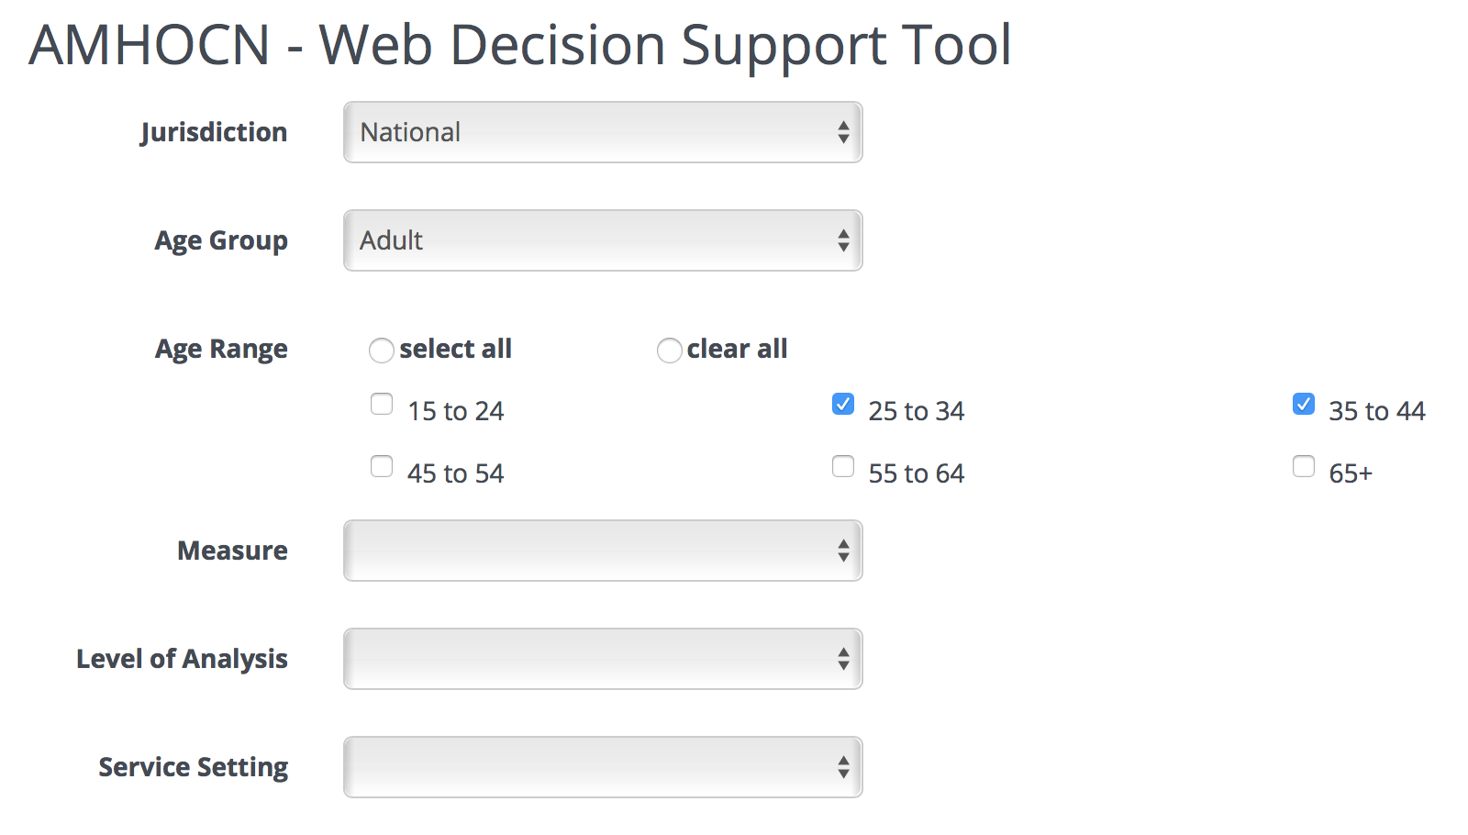Uncheck the 35 to 44 age checkbox
The height and width of the screenshot is (835, 1468).
(x=1304, y=404)
